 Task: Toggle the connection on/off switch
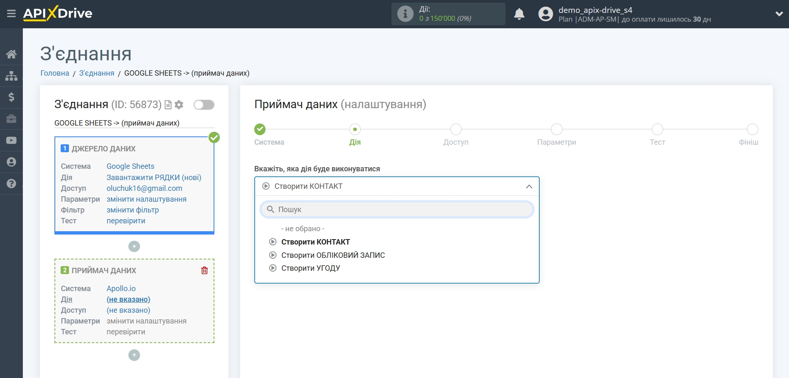[204, 105]
